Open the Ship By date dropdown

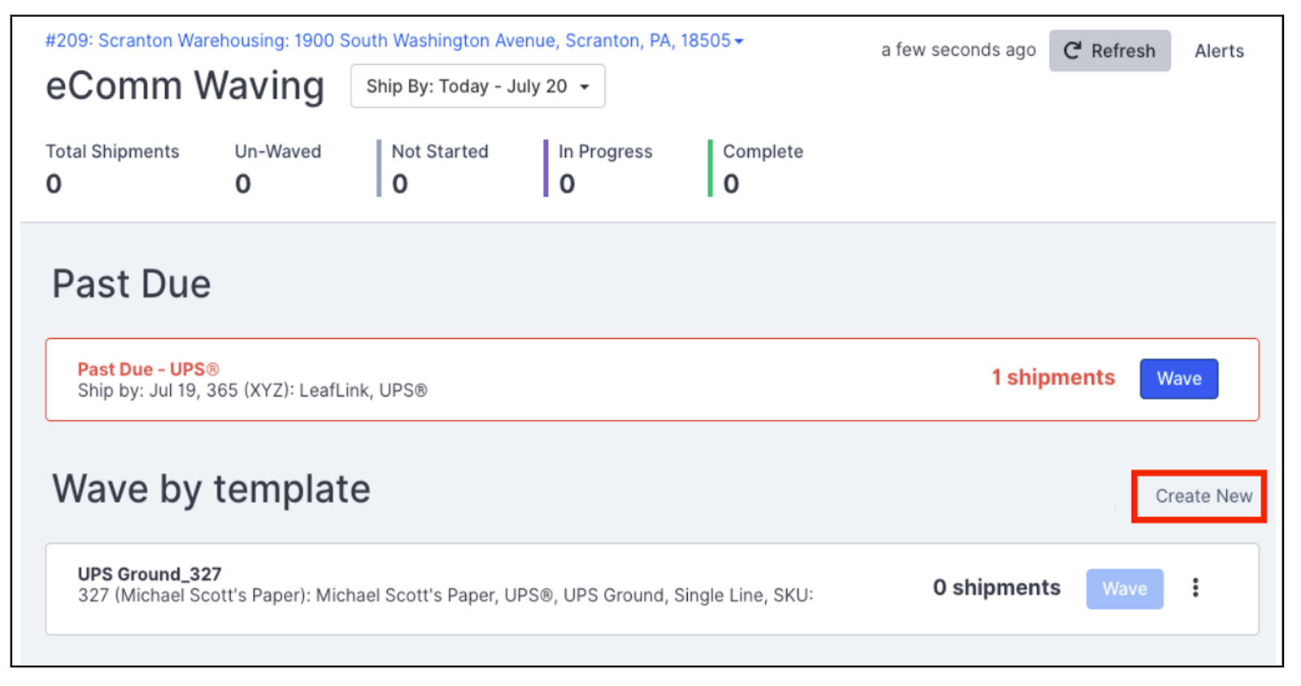pos(477,86)
